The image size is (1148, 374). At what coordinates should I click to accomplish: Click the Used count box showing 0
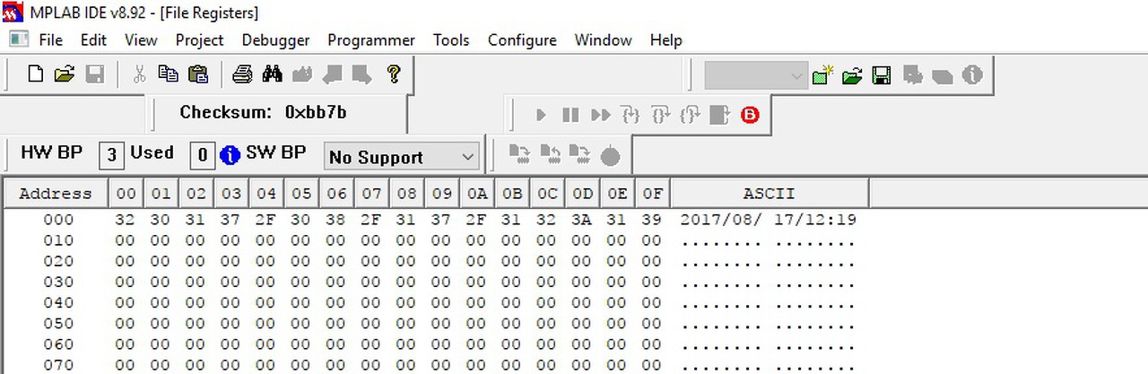point(202,155)
